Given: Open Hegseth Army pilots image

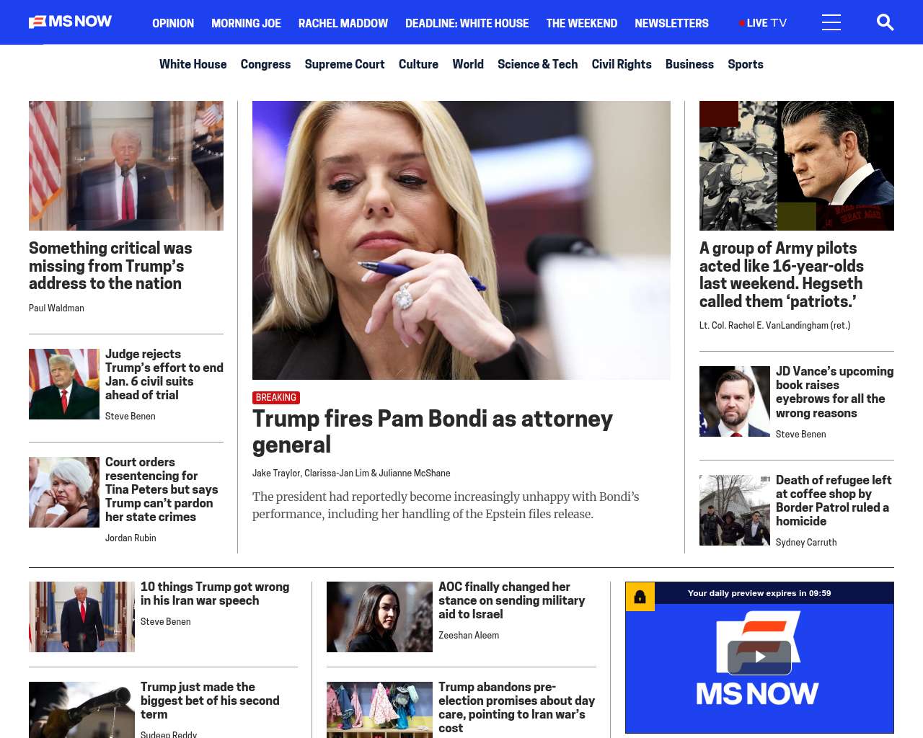Looking at the screenshot, I should [x=797, y=166].
